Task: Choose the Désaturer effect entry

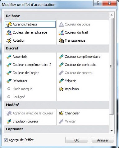Action: click(30, 81)
